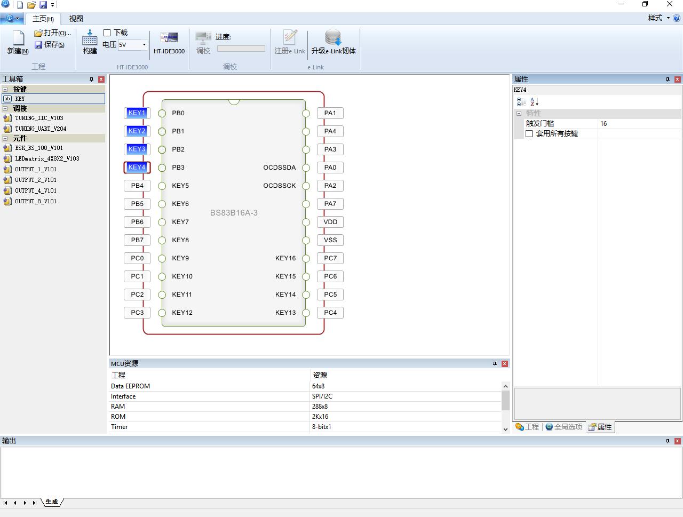Click the 新建 new project icon
Viewport: 683px width, 517px height.
click(18, 42)
